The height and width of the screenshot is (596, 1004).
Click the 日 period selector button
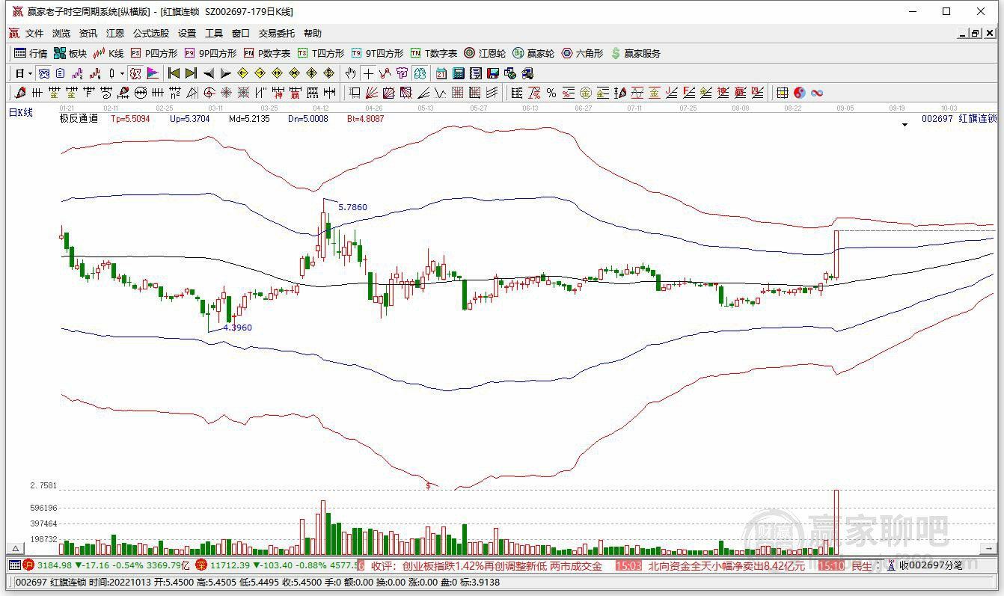20,73
